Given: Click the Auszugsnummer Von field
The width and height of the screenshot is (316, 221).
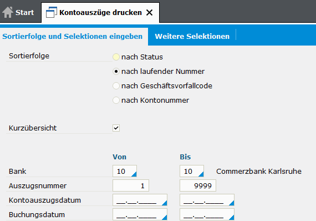Looking at the screenshot, I should point(131,185).
